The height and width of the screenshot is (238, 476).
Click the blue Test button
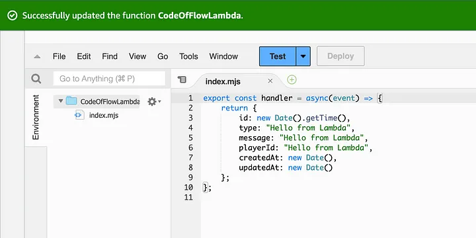[278, 56]
